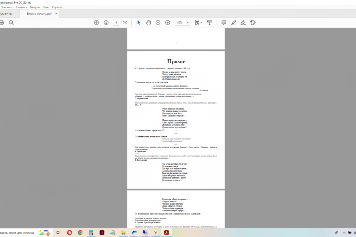356x237 pixels.
Task: Open File Explorer from taskbar
Action: 123,233
